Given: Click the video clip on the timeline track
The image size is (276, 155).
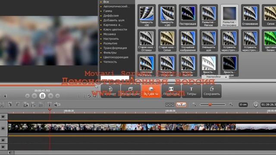Looking at the screenshot, I should tap(142, 128).
